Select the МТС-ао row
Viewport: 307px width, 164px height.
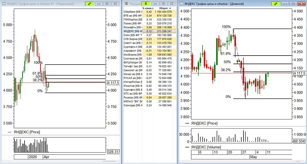point(150,94)
